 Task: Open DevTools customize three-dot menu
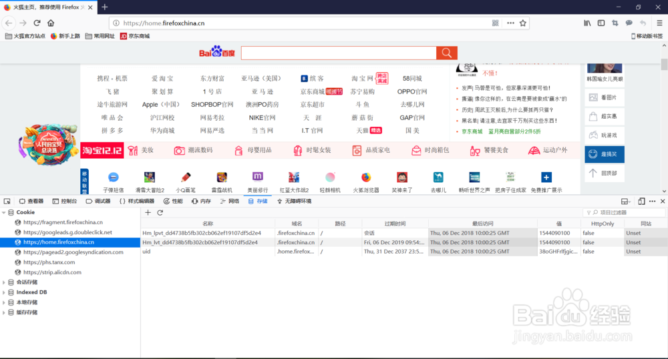652,202
